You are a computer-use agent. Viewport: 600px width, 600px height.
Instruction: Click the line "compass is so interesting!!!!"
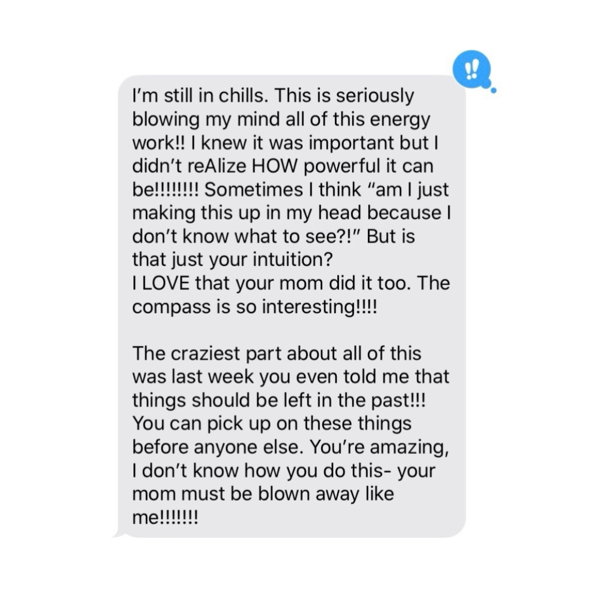point(254,307)
